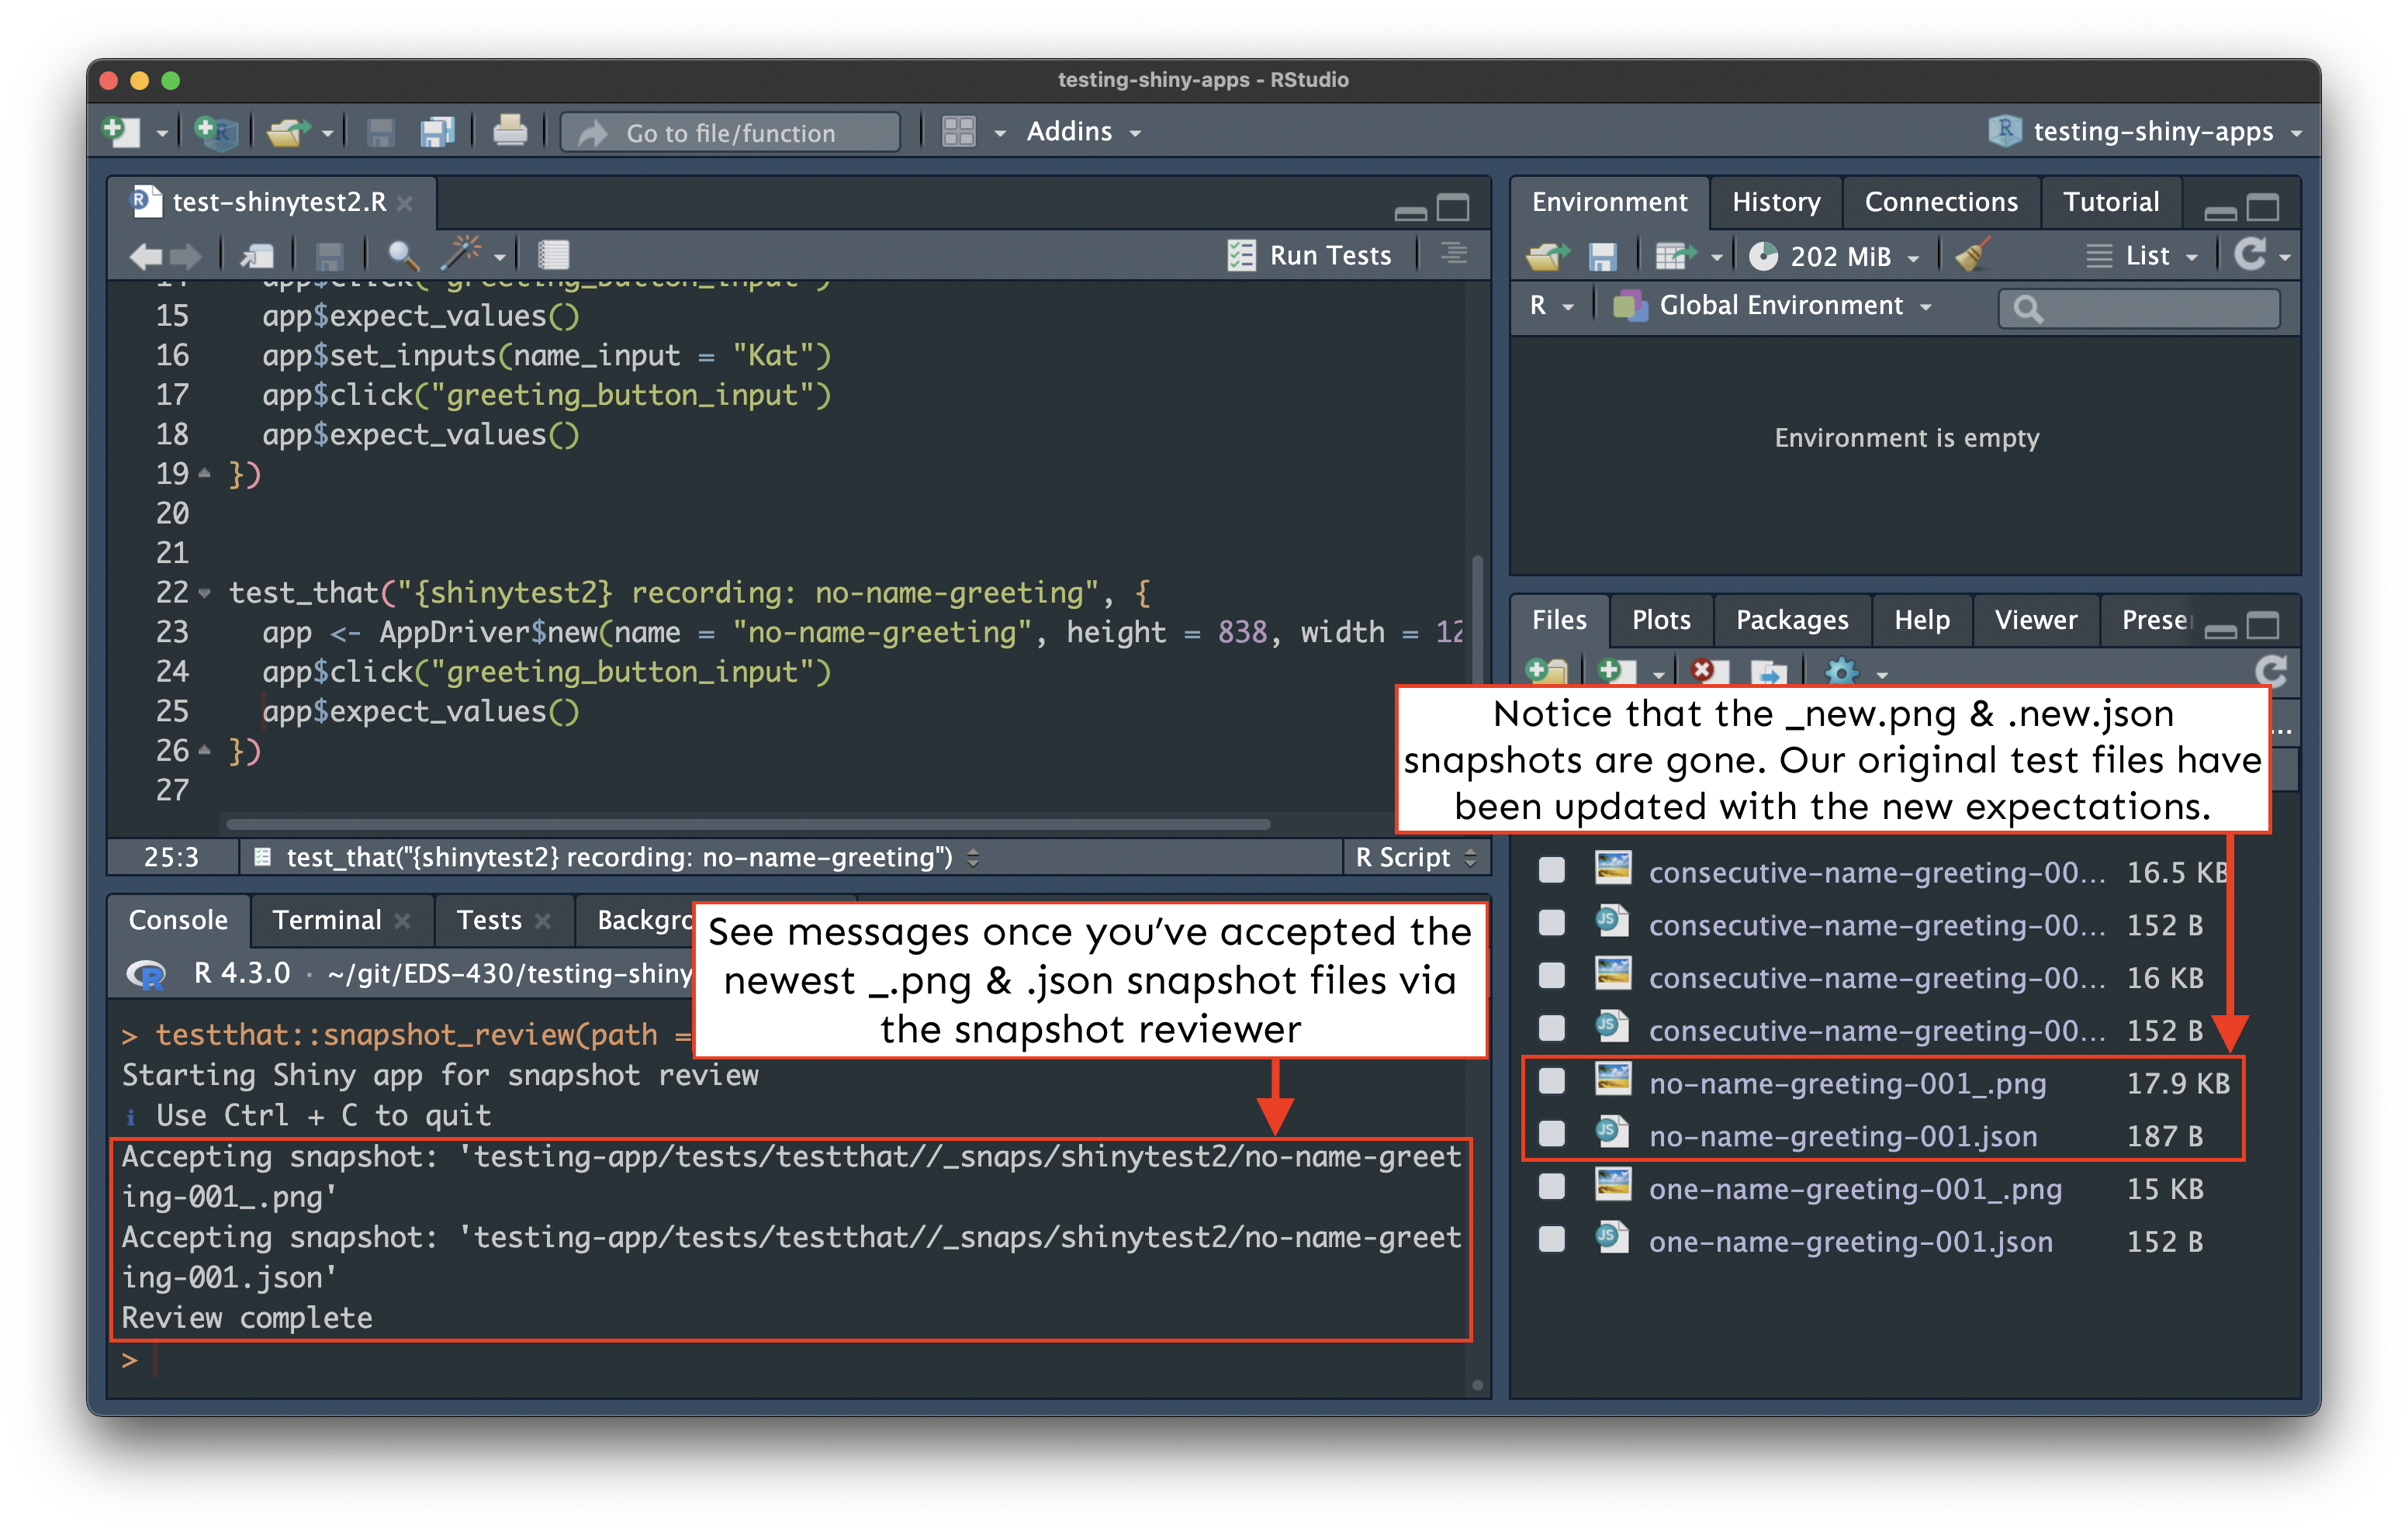Switch to the Terminal tab

click(326, 920)
